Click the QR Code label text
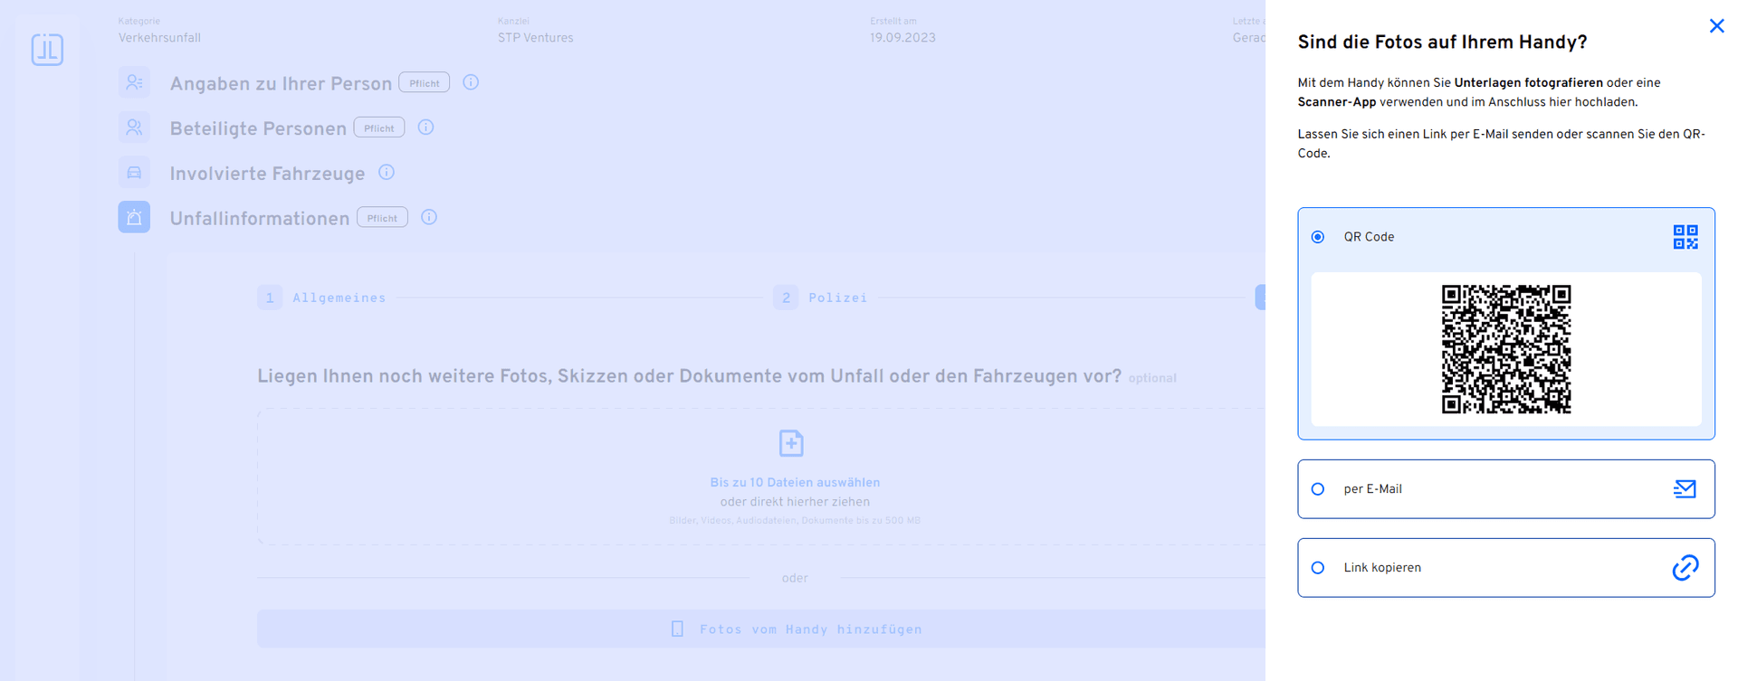Screen dimensions: 1738x681 click(x=1369, y=237)
